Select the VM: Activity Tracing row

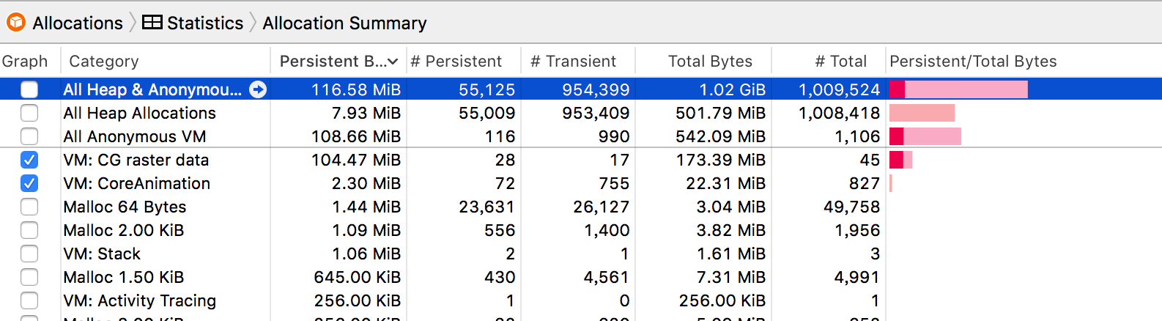[x=581, y=300]
